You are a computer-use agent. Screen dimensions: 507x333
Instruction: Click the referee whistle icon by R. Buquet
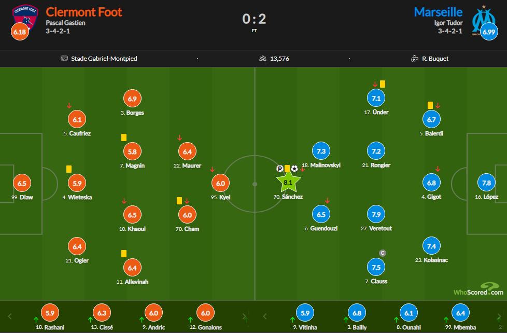[414, 59]
